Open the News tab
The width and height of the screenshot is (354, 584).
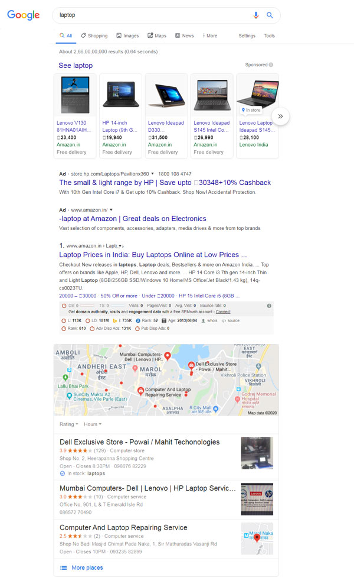click(185, 35)
